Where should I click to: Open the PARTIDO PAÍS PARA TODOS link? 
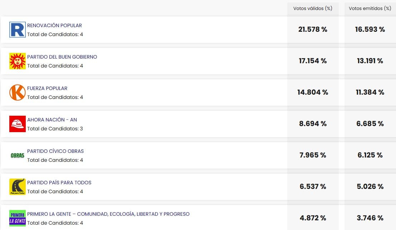point(59,182)
